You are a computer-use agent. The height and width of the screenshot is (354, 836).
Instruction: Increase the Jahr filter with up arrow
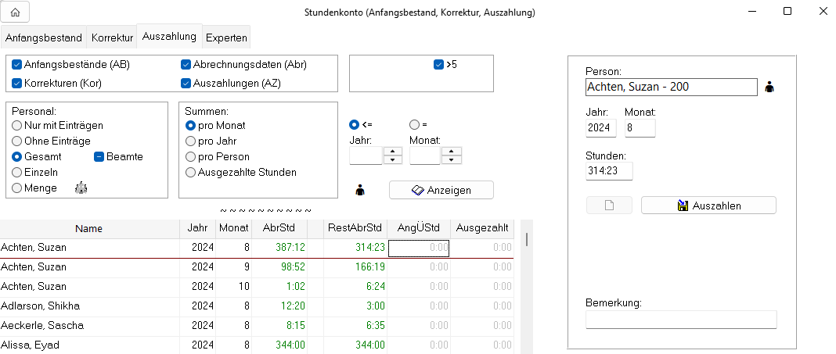tap(392, 152)
